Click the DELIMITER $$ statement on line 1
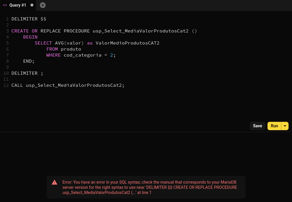 pyautogui.click(x=29, y=19)
